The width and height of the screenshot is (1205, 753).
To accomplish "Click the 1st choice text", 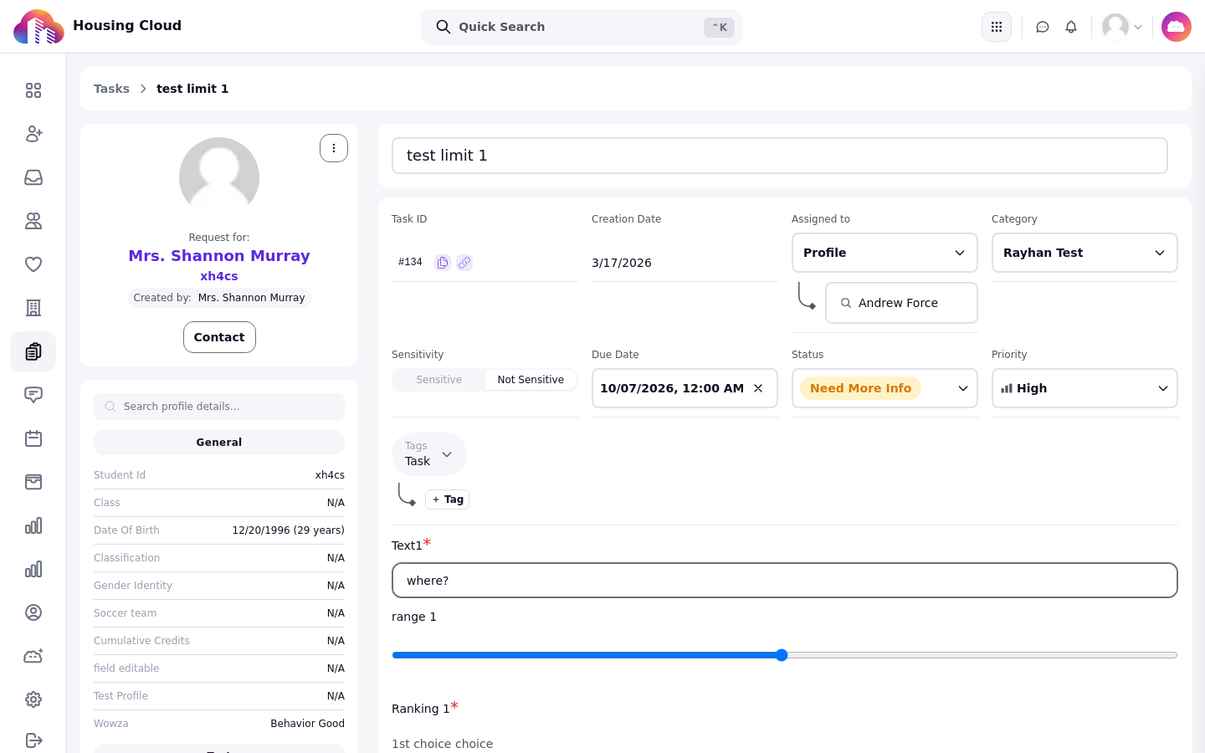I will (x=442, y=744).
